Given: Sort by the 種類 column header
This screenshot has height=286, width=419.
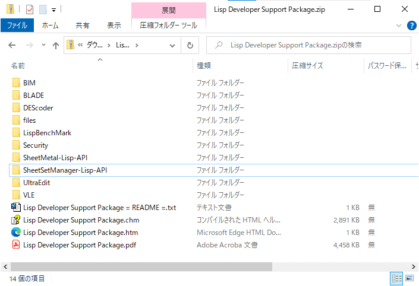Looking at the screenshot, I should tap(204, 66).
